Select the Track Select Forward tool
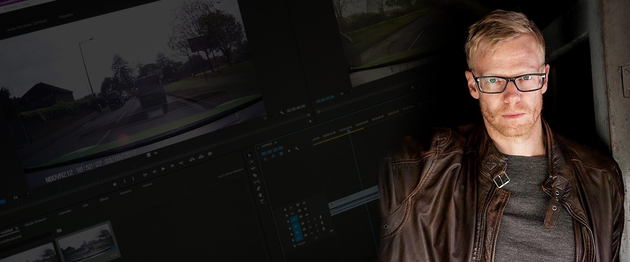Screen dimensions: 630x262 (x=251, y=162)
